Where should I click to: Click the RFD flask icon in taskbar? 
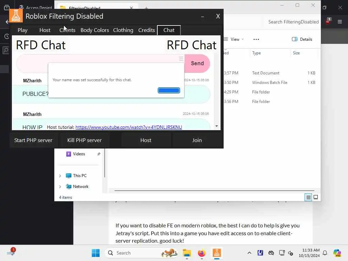216,253
